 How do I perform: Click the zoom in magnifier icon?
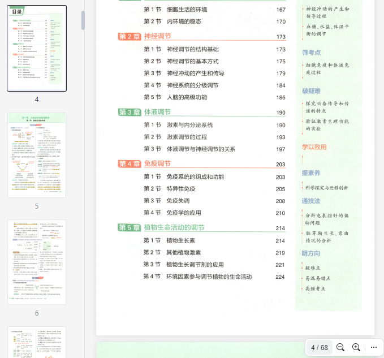356,347
